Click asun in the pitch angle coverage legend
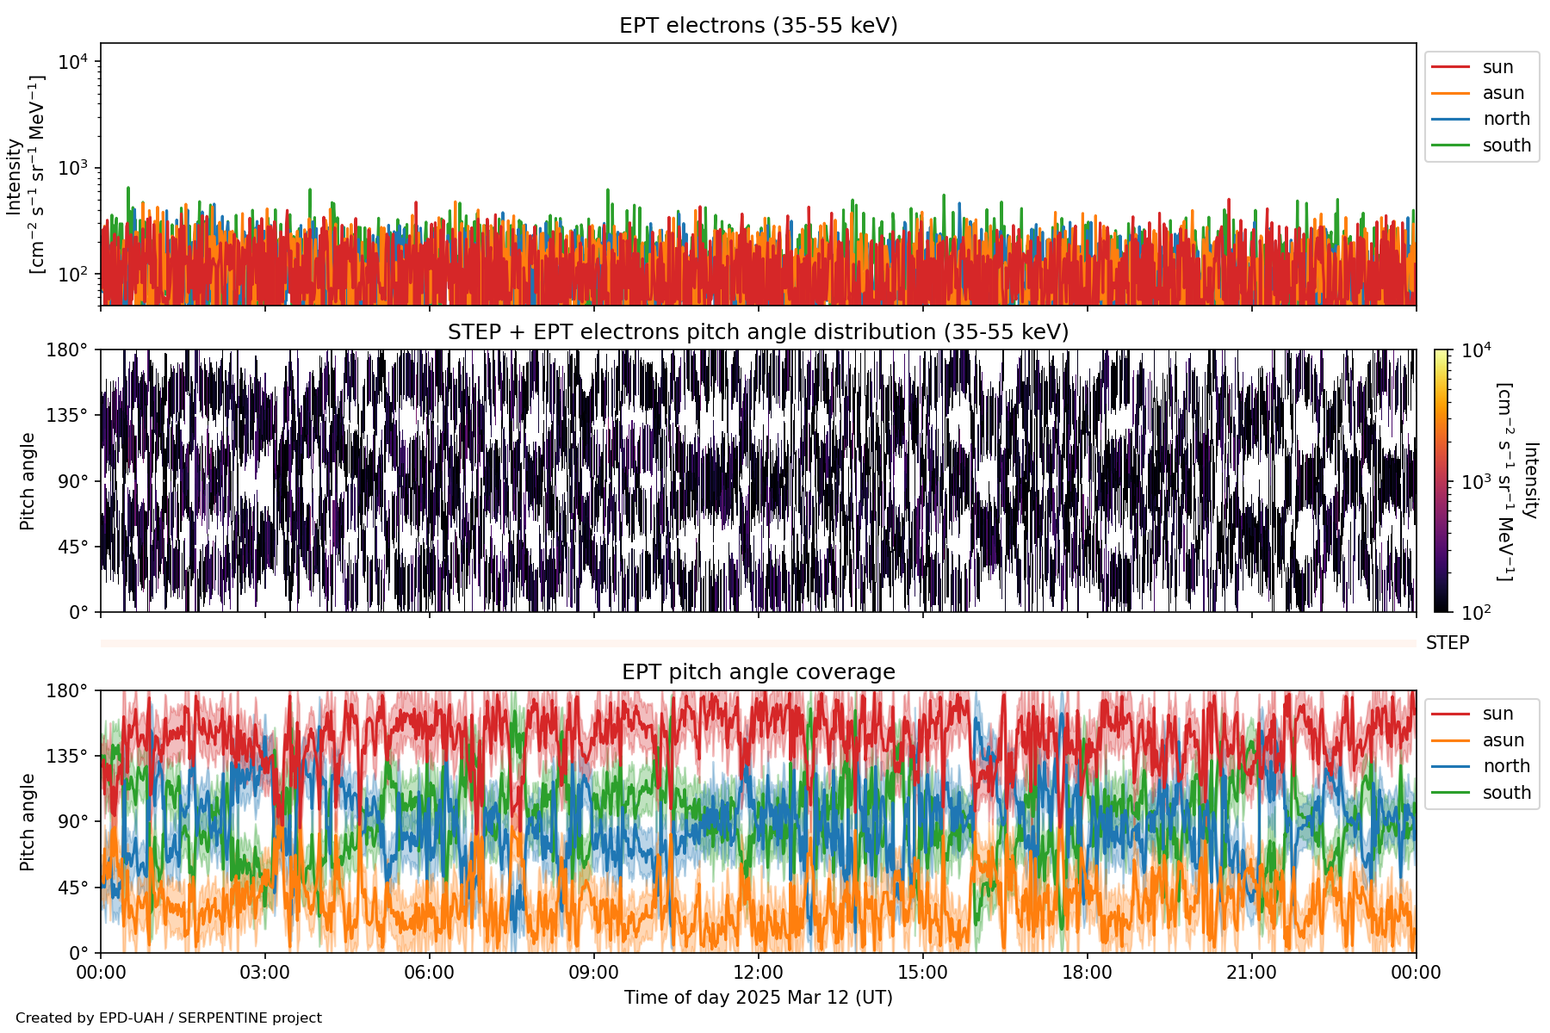Viewport: 1550px width, 1033px height. coord(1503,740)
